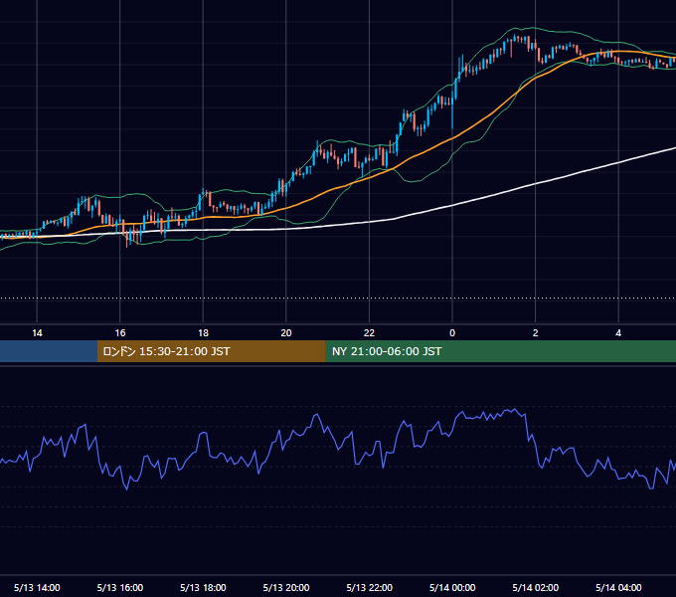Click the 14 hour axis label
Image resolution: width=676 pixels, height=597 pixels.
pyautogui.click(x=37, y=333)
